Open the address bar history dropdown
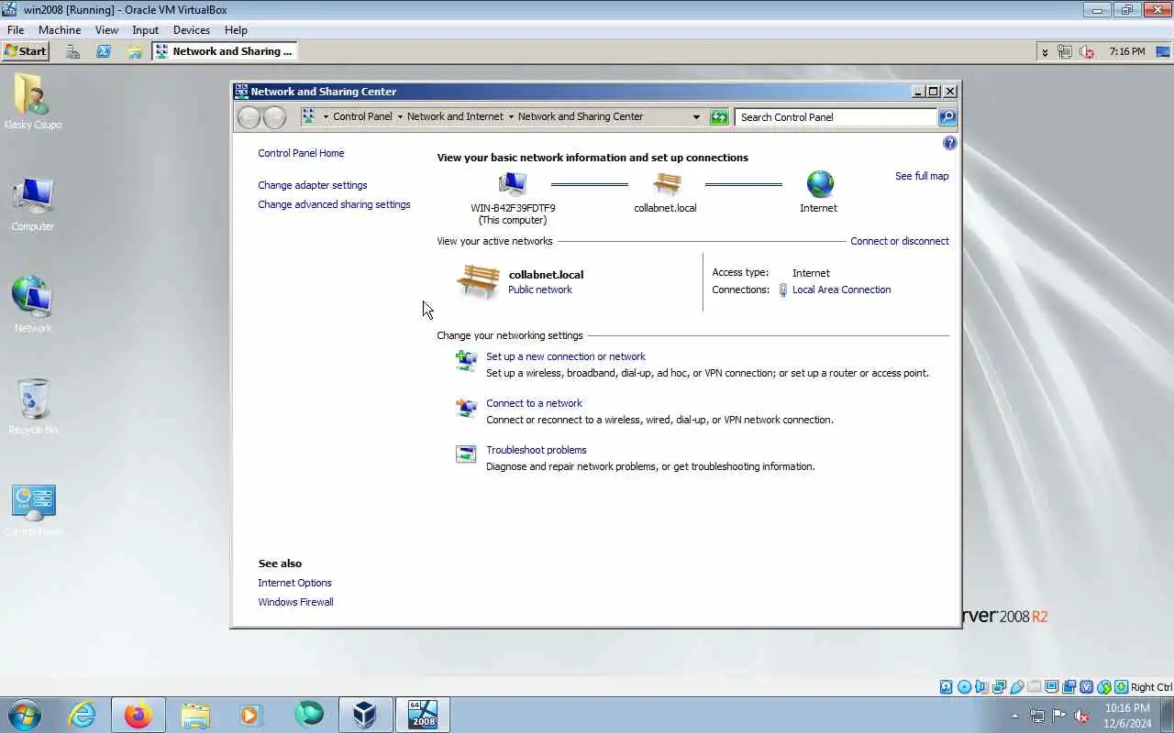Image resolution: width=1174 pixels, height=733 pixels. pyautogui.click(x=696, y=117)
